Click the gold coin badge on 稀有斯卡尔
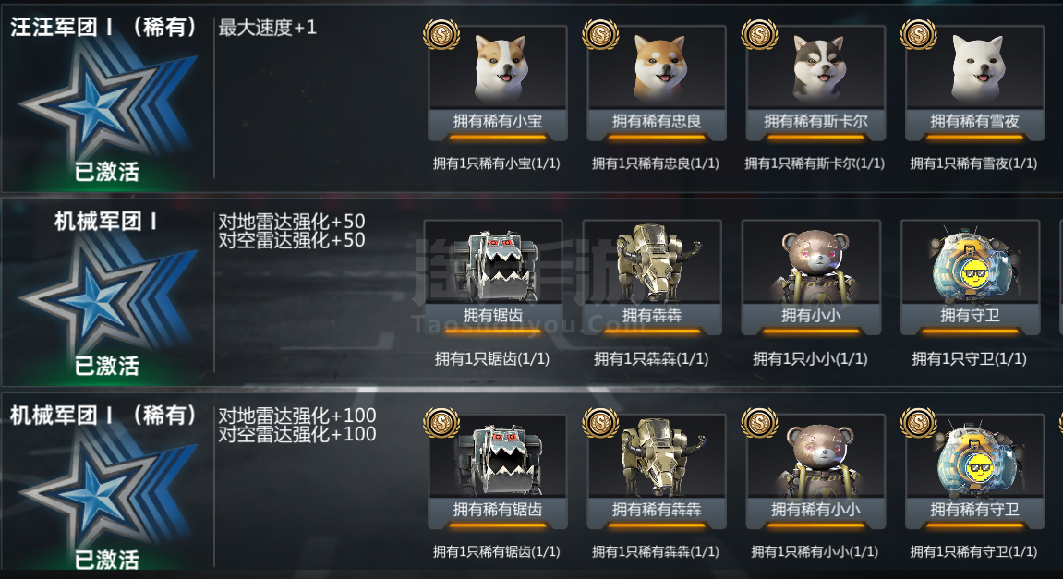The image size is (1063, 579). (x=759, y=33)
